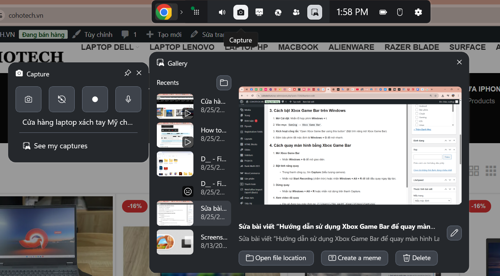Start recording with the round dot button

coord(95,99)
